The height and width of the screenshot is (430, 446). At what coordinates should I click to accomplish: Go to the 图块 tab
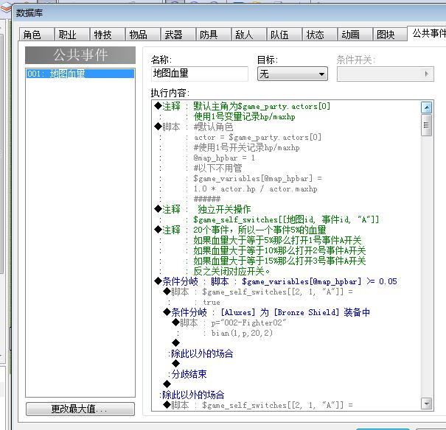390,35
